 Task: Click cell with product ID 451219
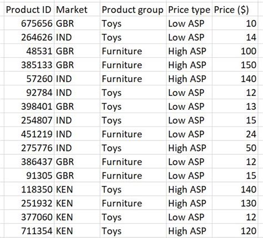[29, 134]
